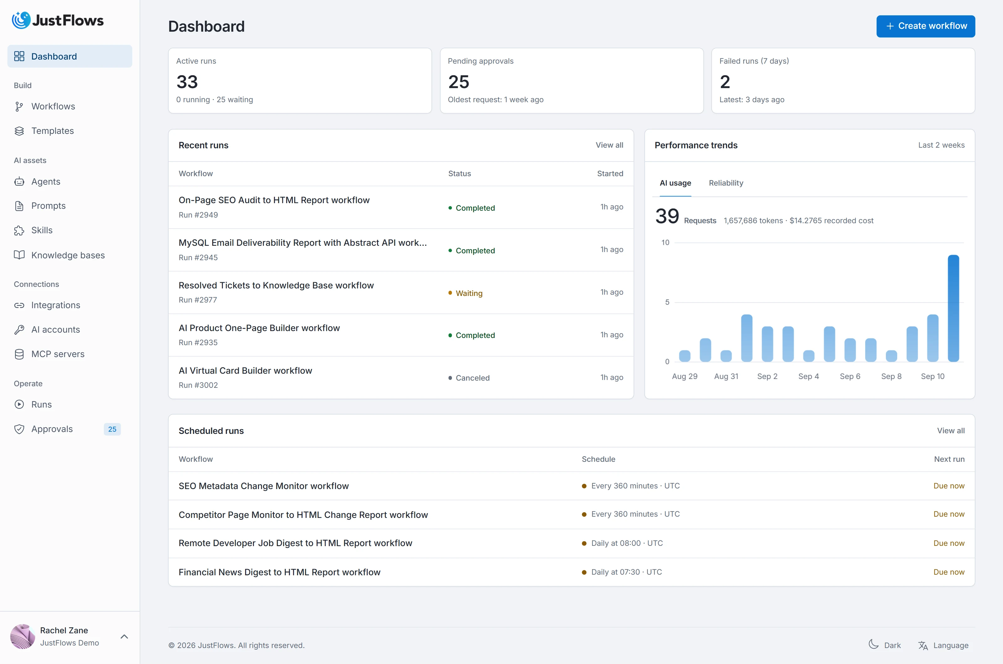Open the Knowledge bases menu item
Viewport: 1003px width, 664px height.
point(70,255)
